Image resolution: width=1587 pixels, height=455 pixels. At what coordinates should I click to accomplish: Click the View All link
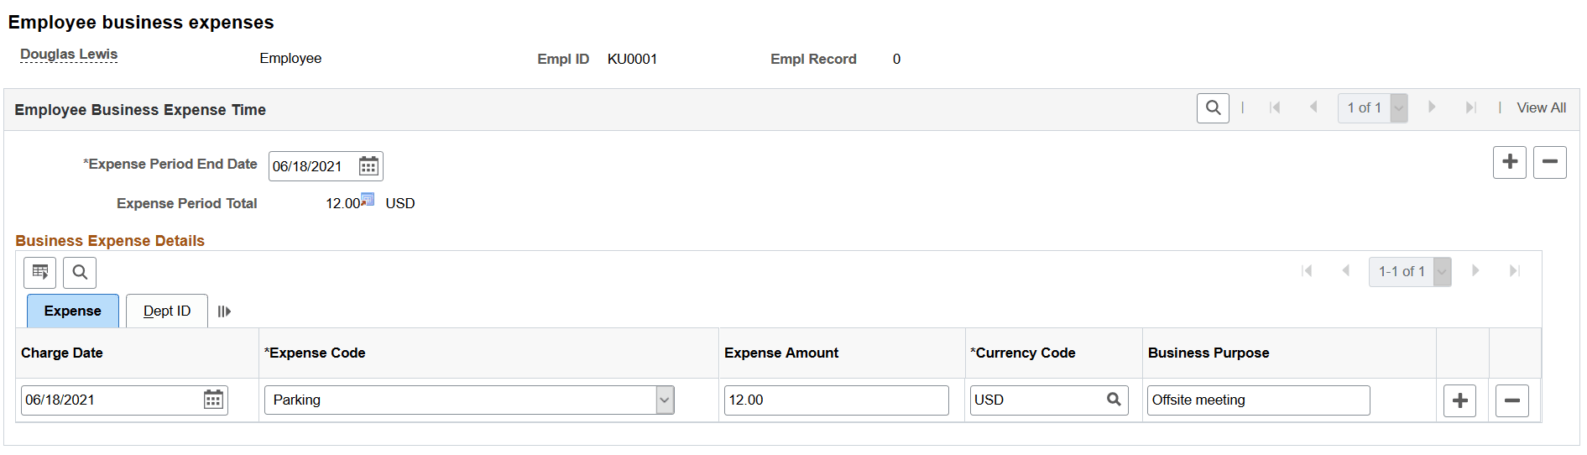click(1541, 108)
